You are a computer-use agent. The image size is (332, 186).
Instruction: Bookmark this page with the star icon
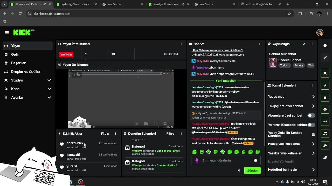(289, 14)
